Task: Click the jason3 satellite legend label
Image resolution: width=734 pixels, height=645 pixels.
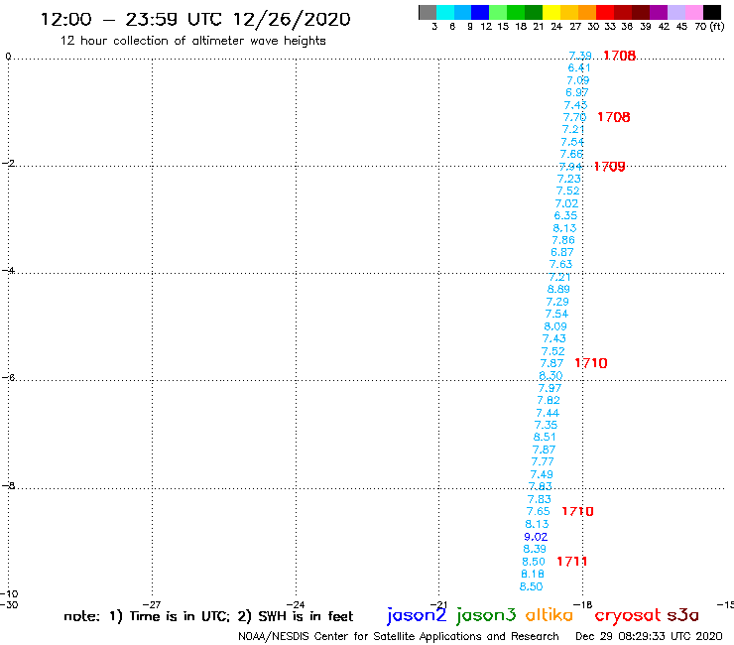Action: [486, 615]
